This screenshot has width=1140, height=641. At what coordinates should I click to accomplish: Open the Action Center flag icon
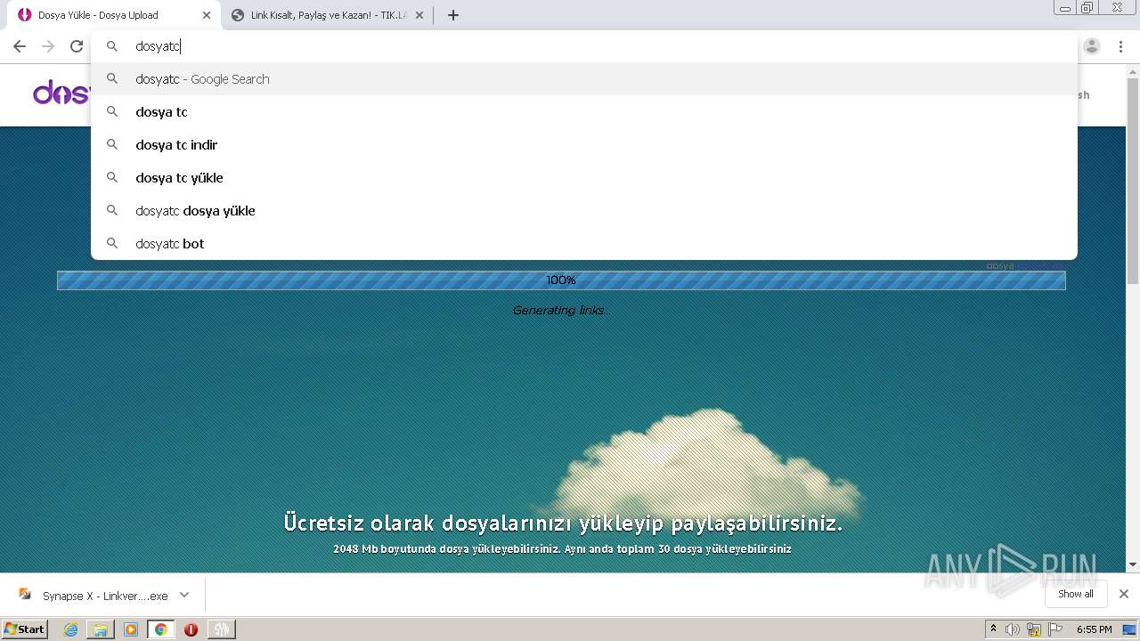pos(1055,629)
